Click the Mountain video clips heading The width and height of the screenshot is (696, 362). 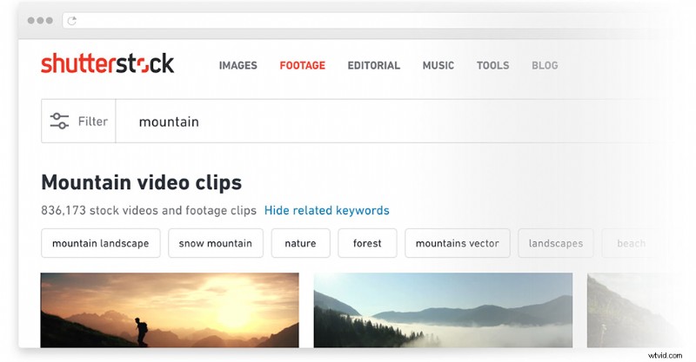click(x=142, y=182)
